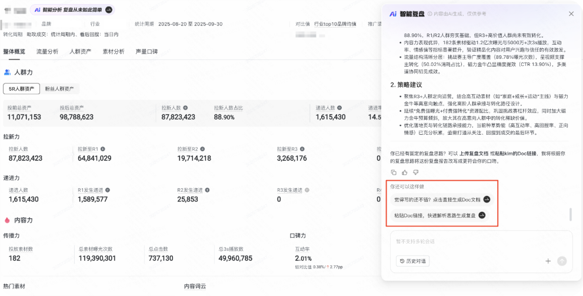Click the value 98,788,623
This screenshot has height=296, width=583.
pos(76,117)
